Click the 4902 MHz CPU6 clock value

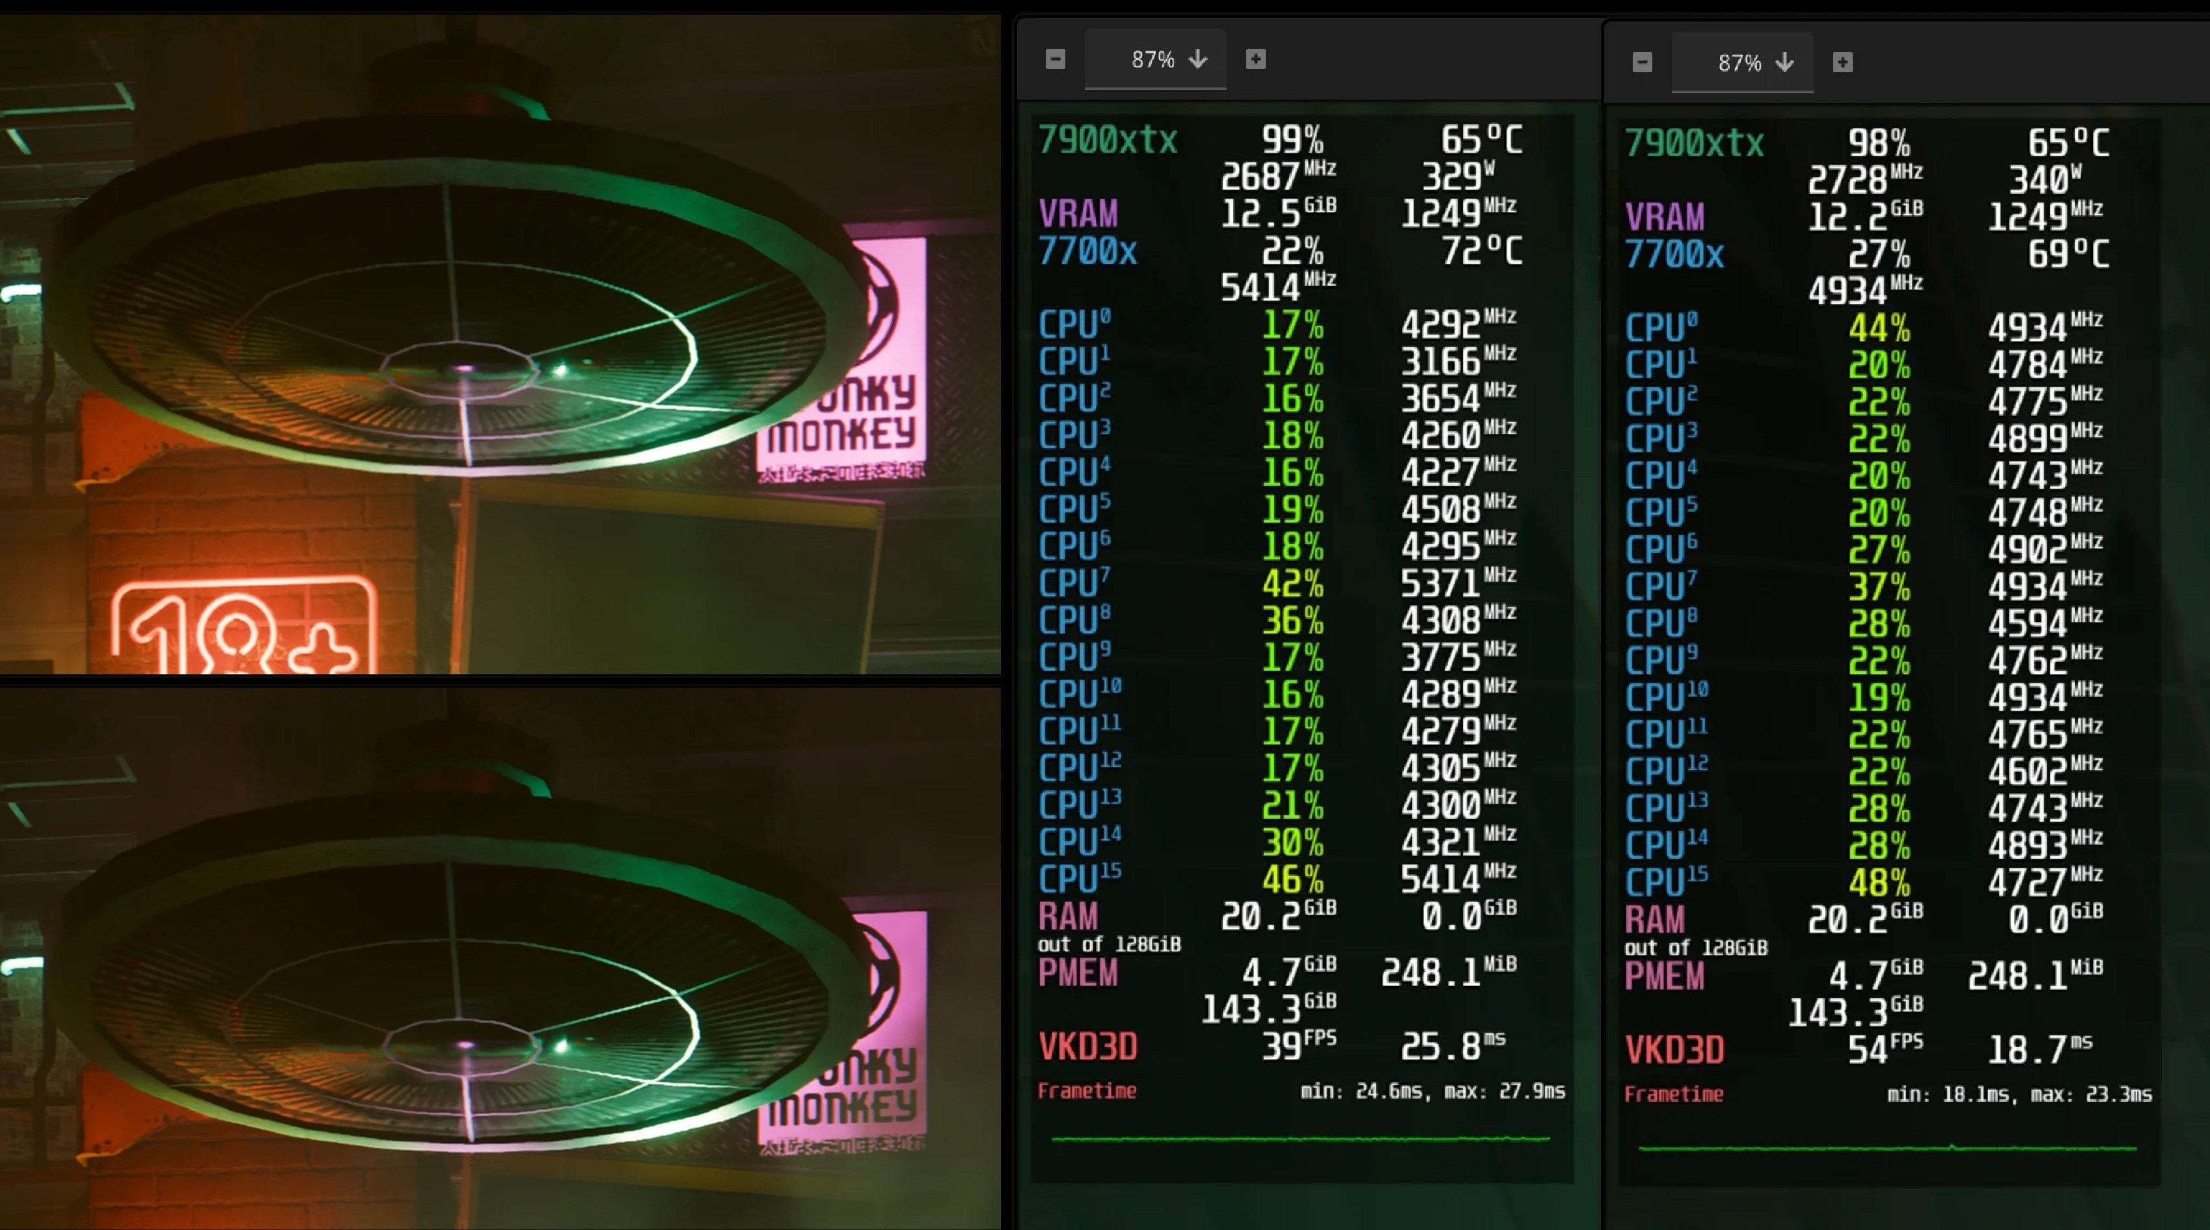point(2045,549)
